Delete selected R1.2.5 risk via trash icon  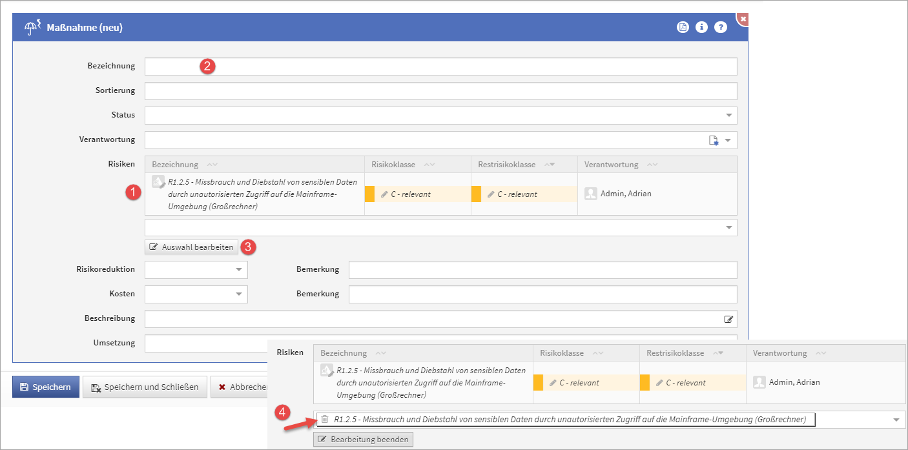325,420
